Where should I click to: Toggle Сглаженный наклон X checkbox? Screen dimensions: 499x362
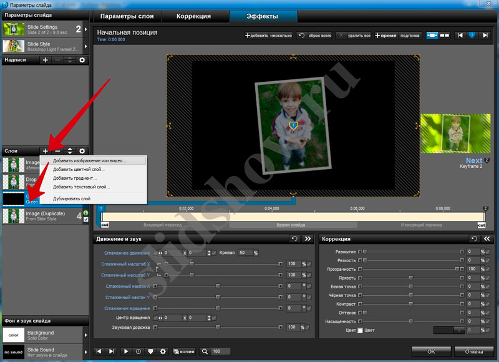(309, 286)
